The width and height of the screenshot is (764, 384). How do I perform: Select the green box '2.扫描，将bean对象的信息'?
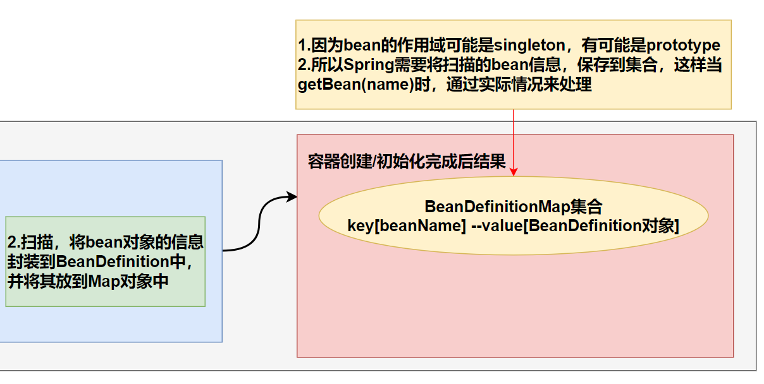(x=106, y=261)
